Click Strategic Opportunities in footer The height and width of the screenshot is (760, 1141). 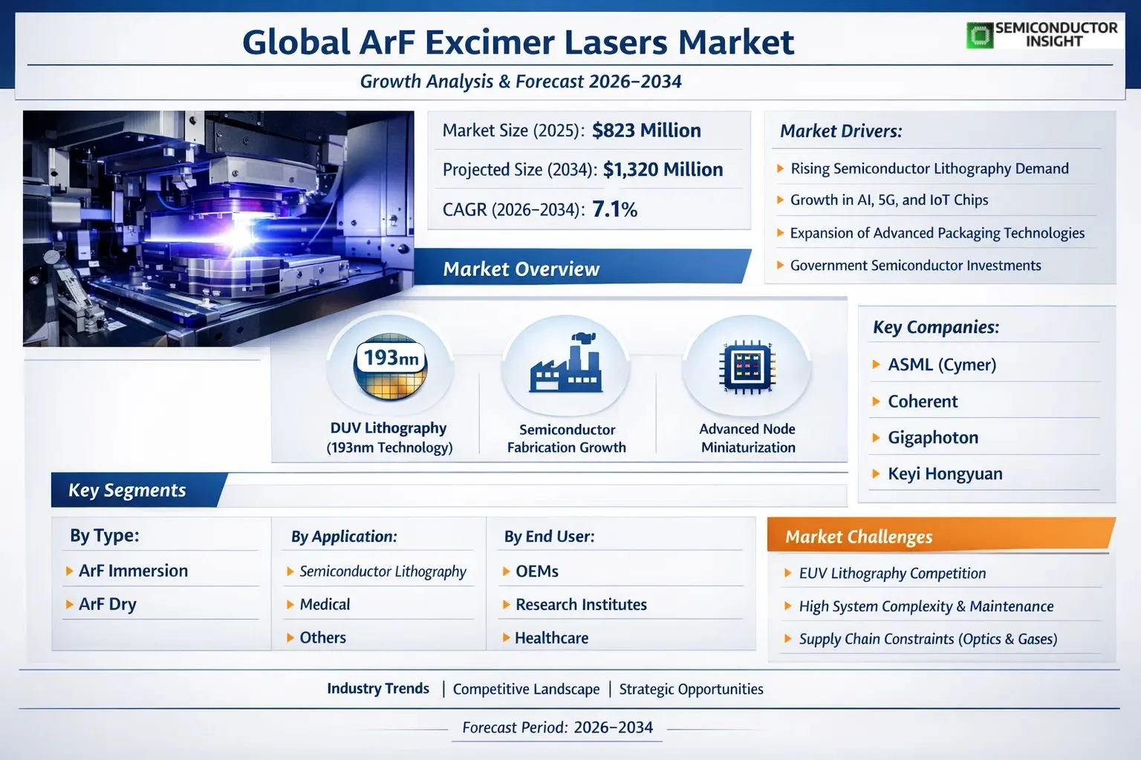coord(691,689)
